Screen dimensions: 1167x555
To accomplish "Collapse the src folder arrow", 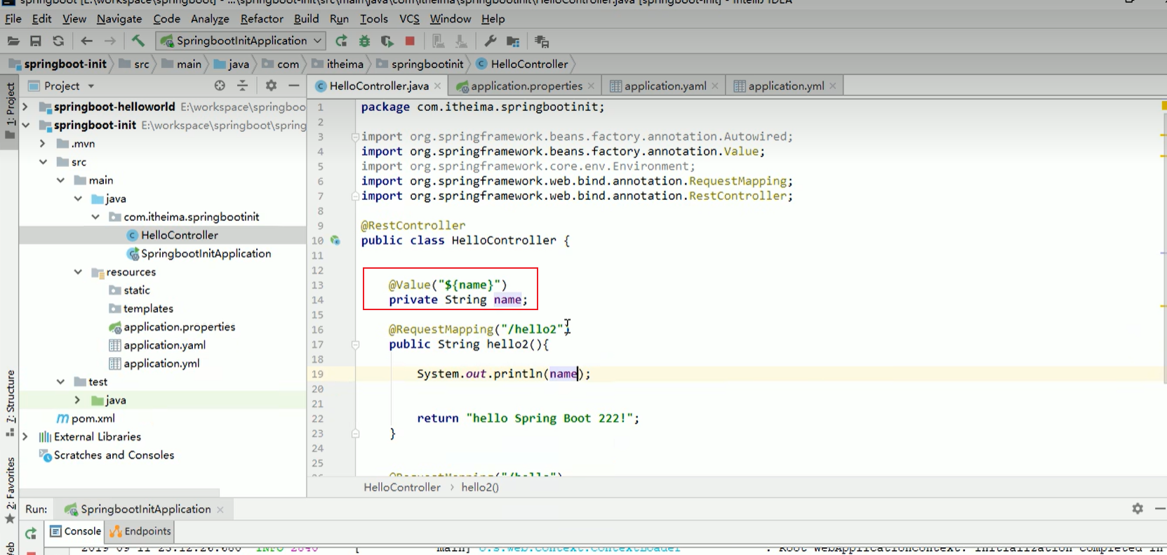I will (43, 161).
